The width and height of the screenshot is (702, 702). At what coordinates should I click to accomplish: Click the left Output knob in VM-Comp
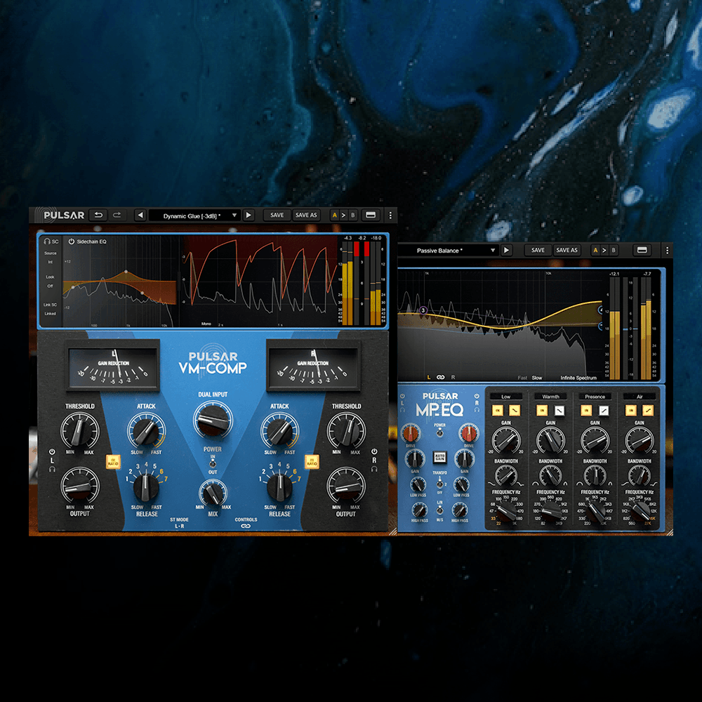click(80, 485)
